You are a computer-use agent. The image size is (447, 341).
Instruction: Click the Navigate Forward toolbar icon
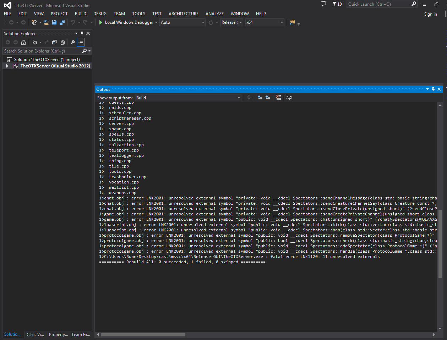pos(23,22)
